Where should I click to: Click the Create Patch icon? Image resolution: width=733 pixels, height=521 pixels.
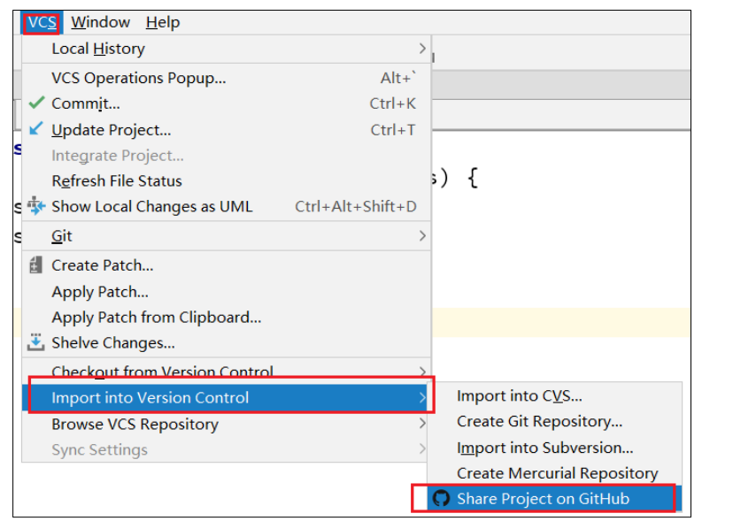pos(35,265)
